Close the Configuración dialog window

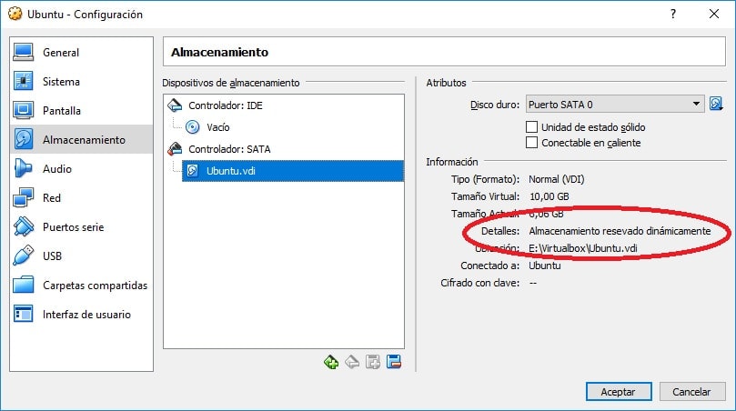click(714, 14)
